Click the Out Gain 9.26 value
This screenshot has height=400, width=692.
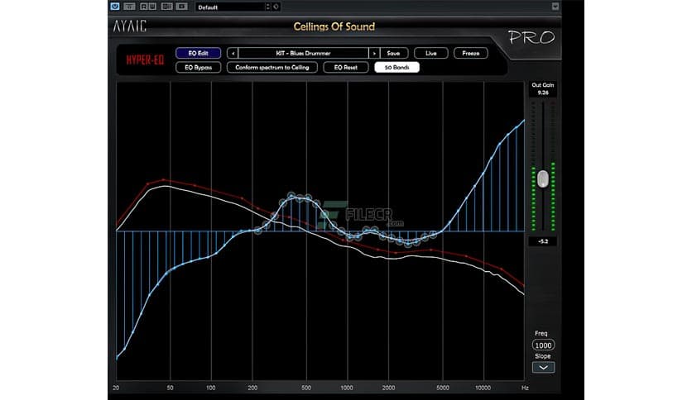tap(543, 93)
